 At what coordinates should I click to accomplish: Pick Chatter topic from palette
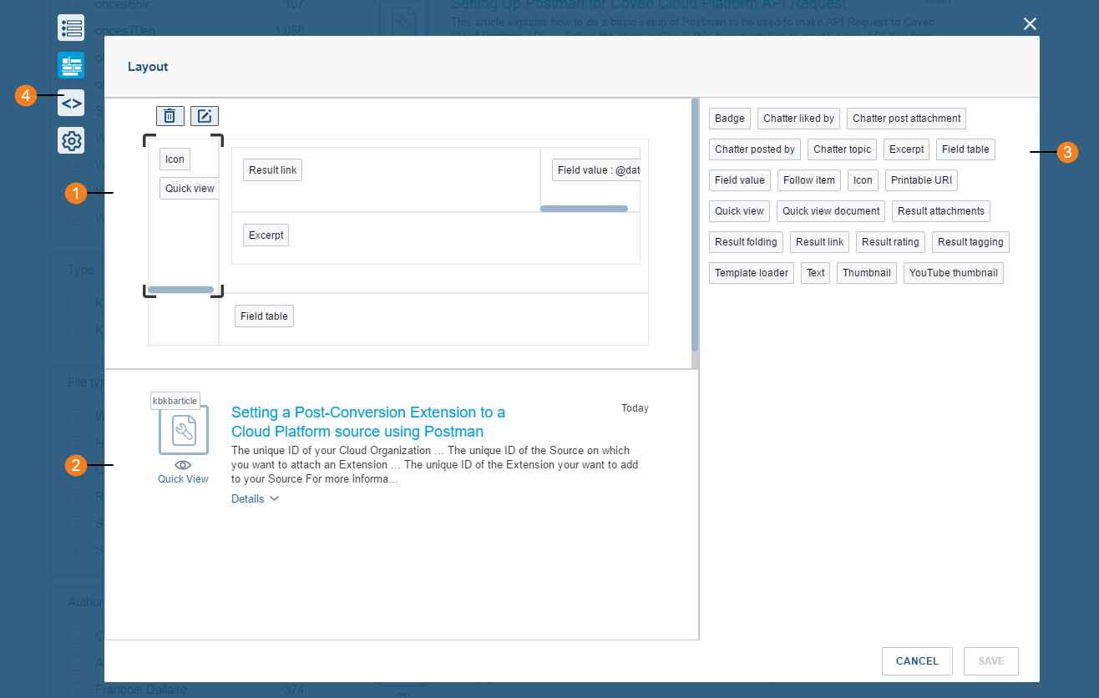pyautogui.click(x=842, y=149)
